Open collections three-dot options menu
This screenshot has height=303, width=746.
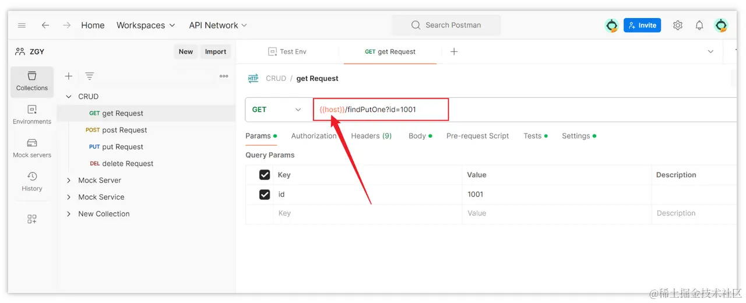coord(224,76)
